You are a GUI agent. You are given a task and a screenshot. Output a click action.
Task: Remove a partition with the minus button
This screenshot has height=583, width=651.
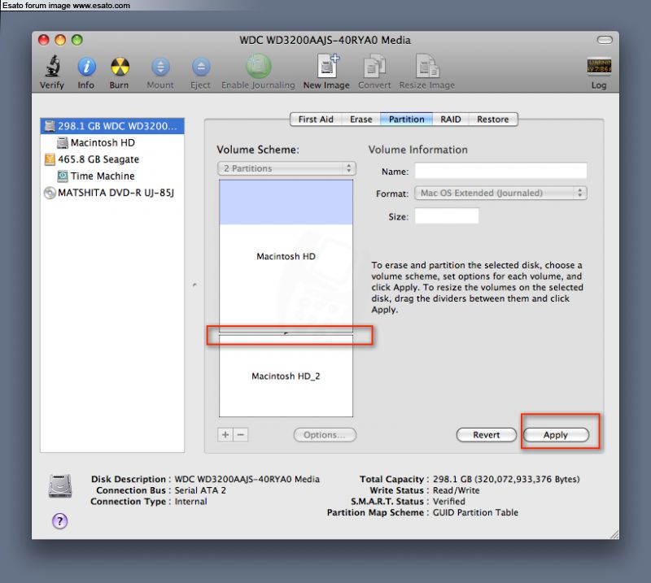tap(241, 435)
